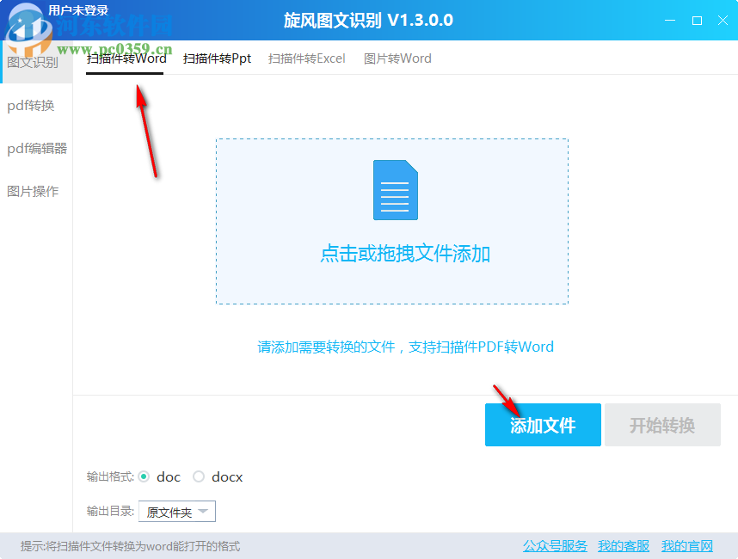Screen dimensions: 738x559
Task: Open the 公众号服务 link
Action: pyautogui.click(x=554, y=545)
